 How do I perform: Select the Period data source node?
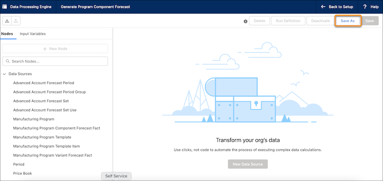pyautogui.click(x=19, y=164)
